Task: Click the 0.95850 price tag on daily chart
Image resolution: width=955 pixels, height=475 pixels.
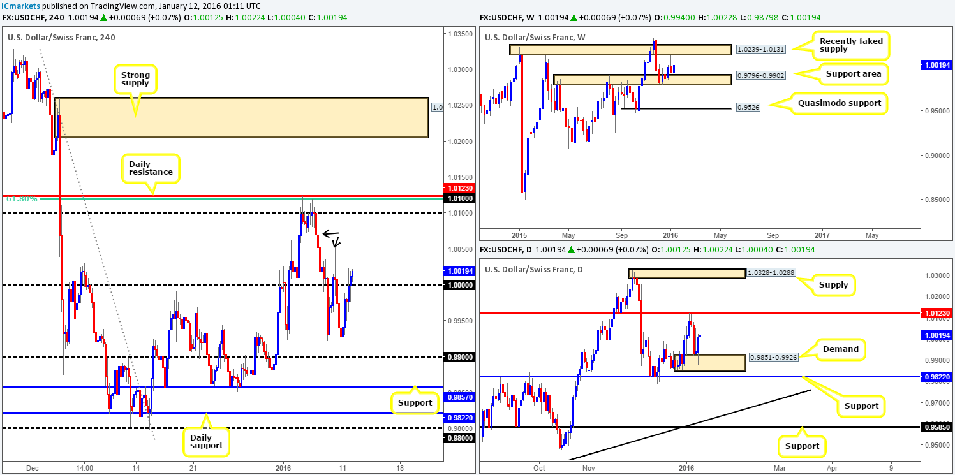Action: pyautogui.click(x=938, y=427)
